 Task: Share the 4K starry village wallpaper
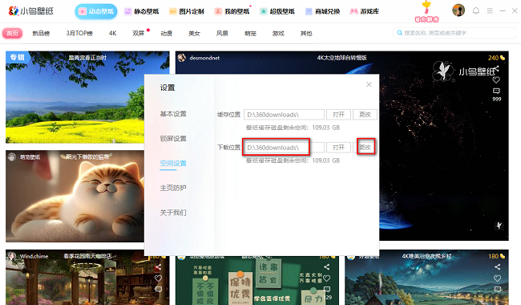[497, 266]
